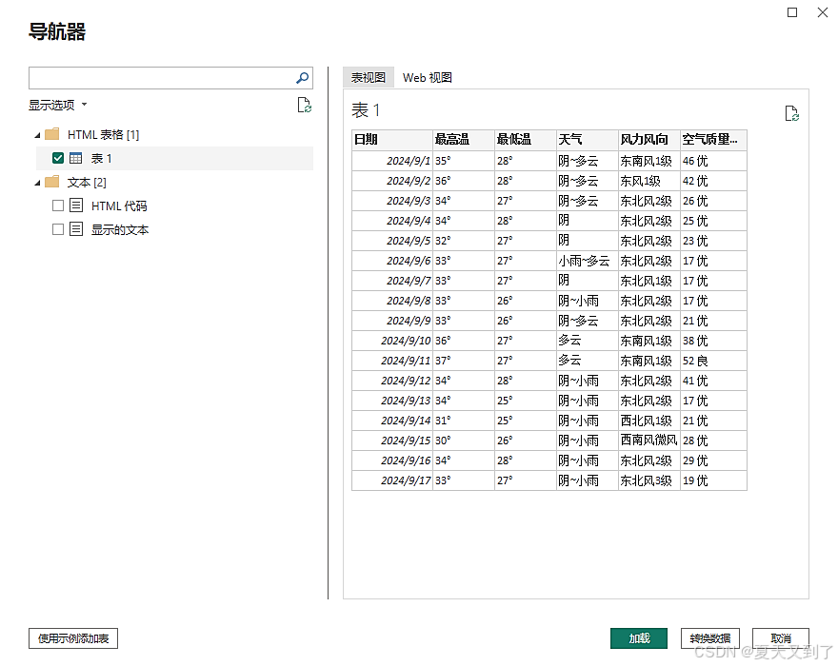
Task: Select the HTML 代码 tree item
Action: pyautogui.click(x=119, y=206)
